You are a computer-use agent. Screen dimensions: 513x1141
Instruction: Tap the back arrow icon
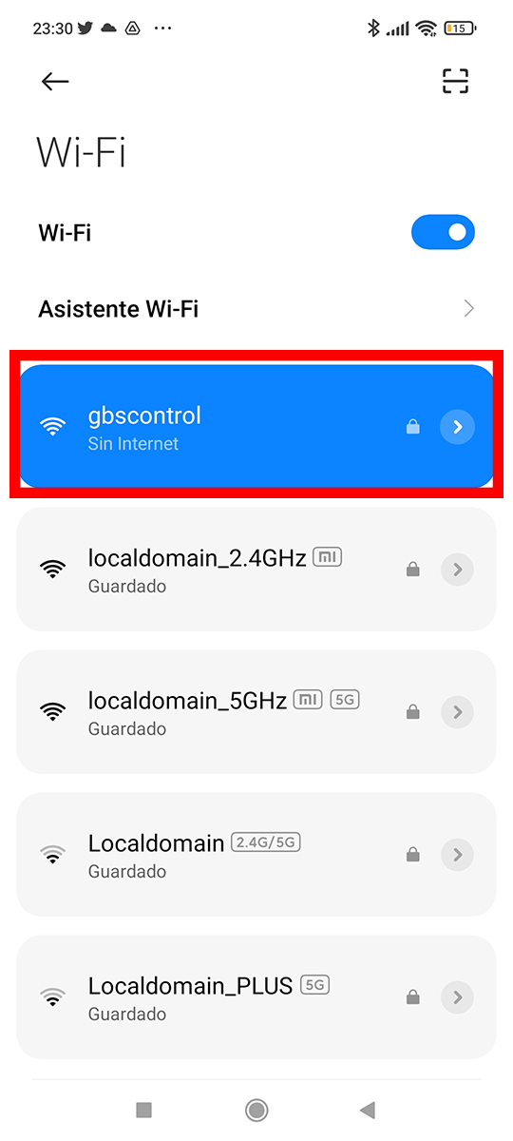(x=55, y=82)
